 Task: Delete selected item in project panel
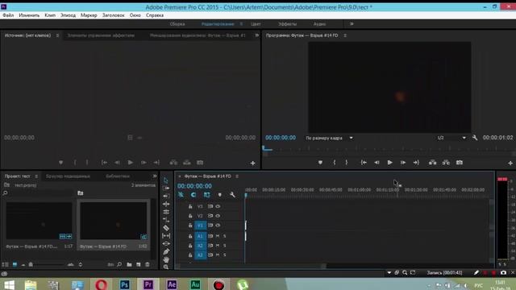click(x=148, y=264)
